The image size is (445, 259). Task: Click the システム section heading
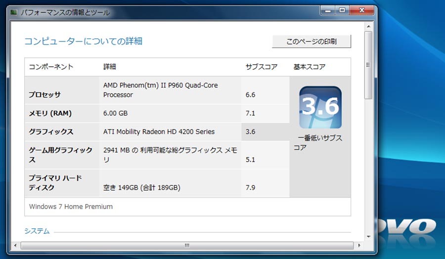point(37,231)
